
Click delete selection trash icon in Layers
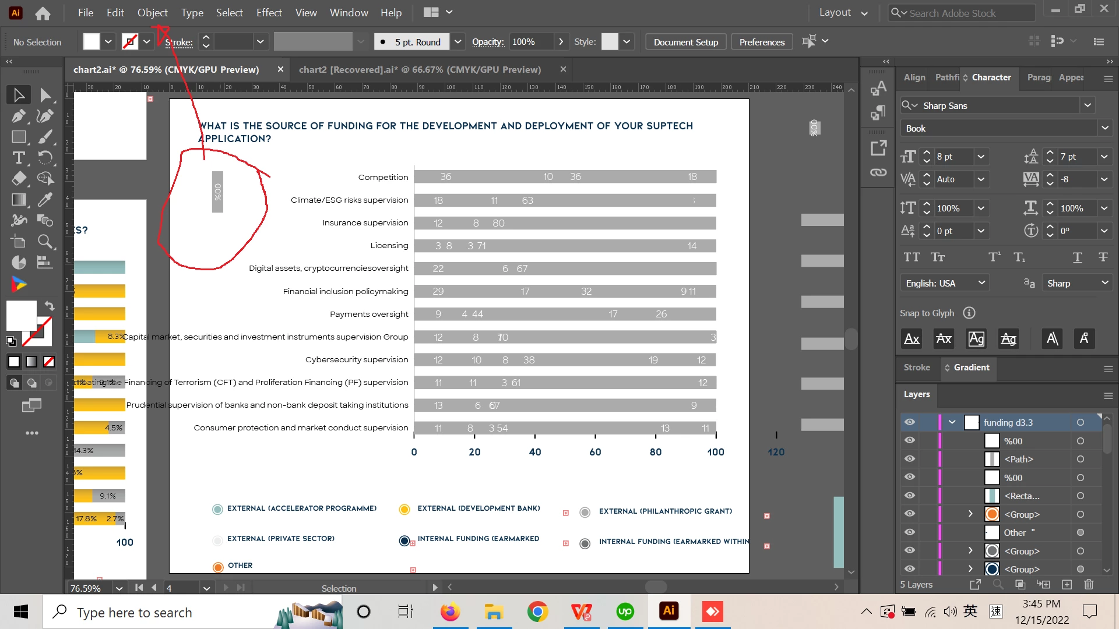tap(1088, 584)
